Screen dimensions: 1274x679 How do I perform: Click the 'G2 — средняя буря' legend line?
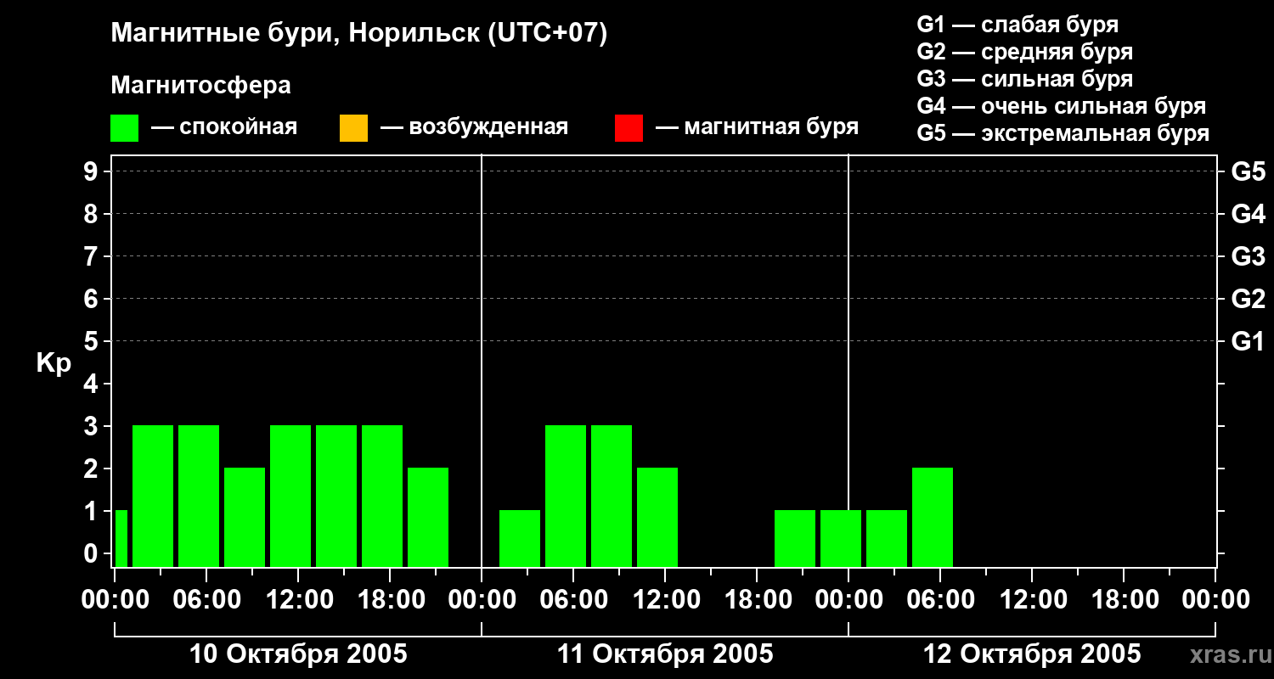[x=1024, y=52]
